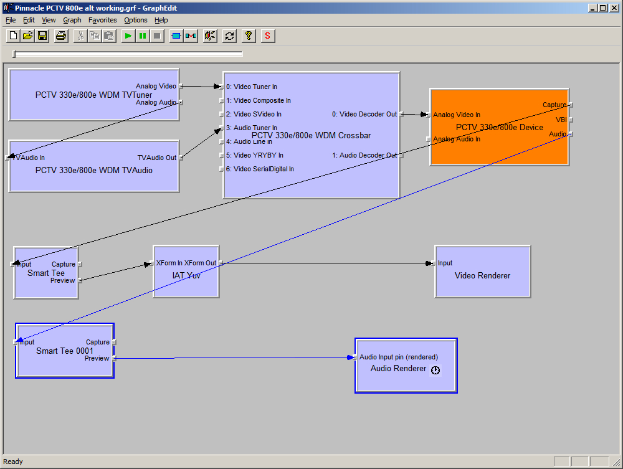Viewport: 623px width, 469px height.
Task: Click the Insert Filter toolbar icon
Action: [176, 36]
